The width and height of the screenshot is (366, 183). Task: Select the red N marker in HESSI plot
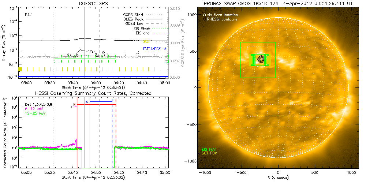coord(74,104)
